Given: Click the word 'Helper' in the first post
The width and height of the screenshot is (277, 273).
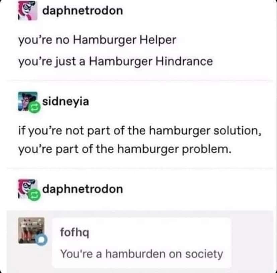Looking at the screenshot, I should 158,40.
